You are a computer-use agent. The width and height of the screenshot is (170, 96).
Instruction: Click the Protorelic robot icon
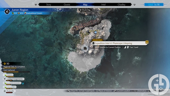(x=5, y=91)
